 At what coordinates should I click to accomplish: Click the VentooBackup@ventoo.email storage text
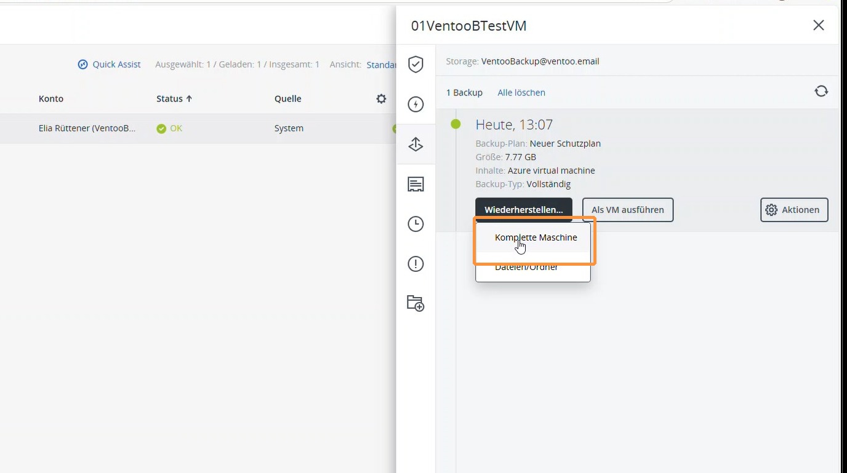pyautogui.click(x=540, y=61)
